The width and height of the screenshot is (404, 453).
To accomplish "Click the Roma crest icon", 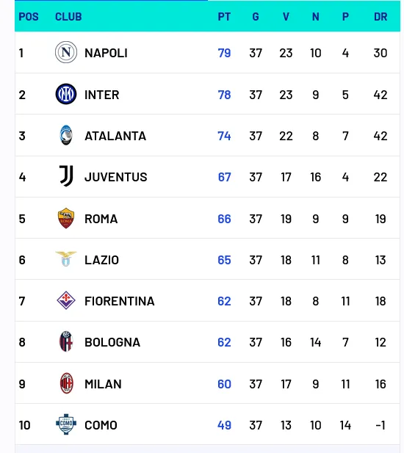I will click(66, 218).
